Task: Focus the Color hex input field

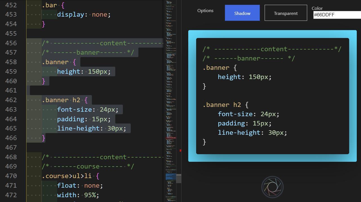Action: coord(337,15)
